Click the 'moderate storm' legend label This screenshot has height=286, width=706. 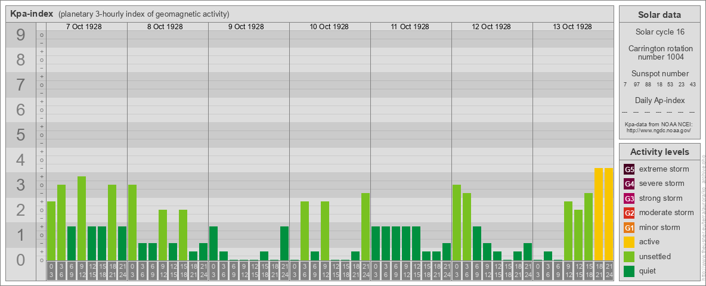tap(667, 213)
